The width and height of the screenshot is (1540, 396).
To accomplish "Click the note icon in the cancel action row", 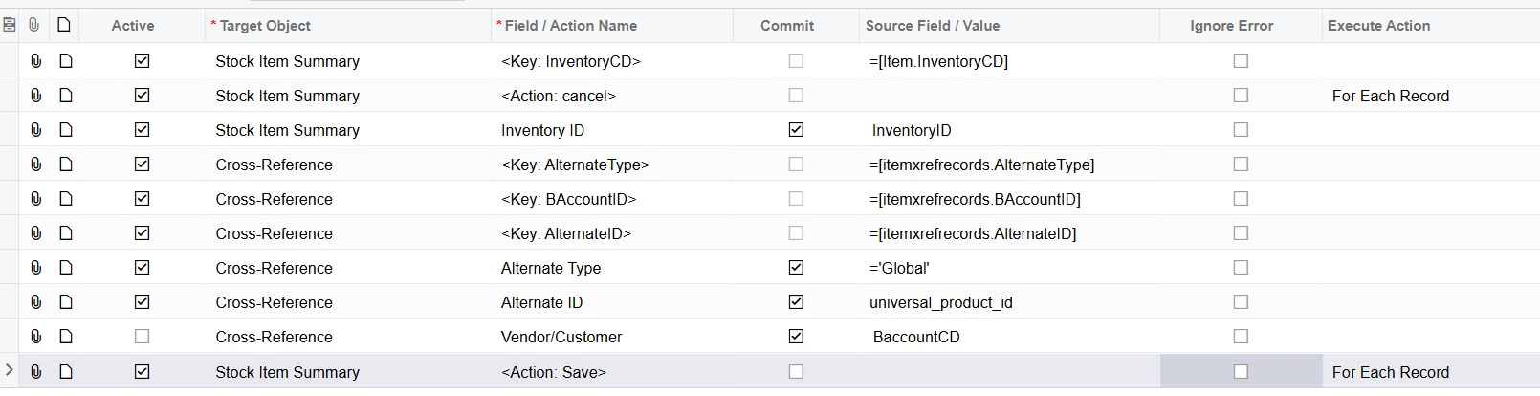I will coord(66,96).
